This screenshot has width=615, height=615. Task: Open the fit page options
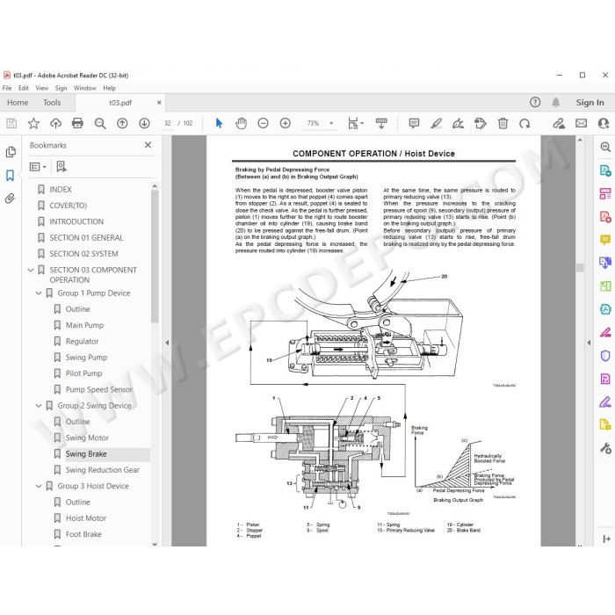(355, 124)
